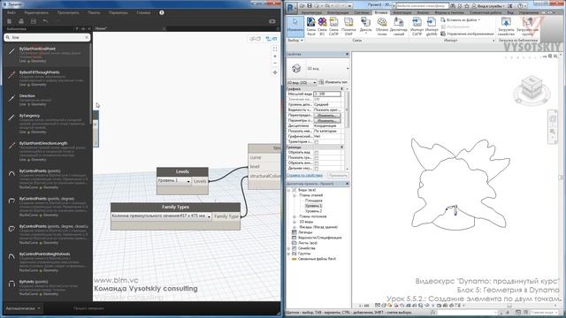Screen dimensions: 566x318
Task: Click Изменить button for Параметры отображения
Action: pos(326,121)
